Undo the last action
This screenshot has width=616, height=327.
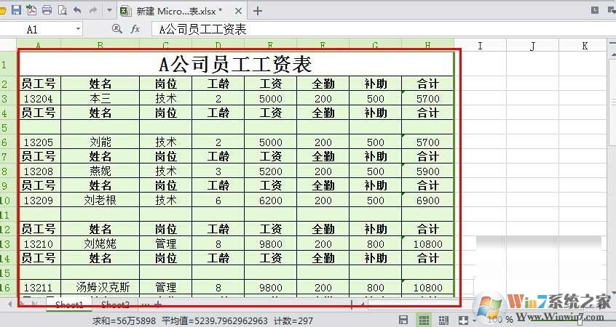tap(77, 10)
